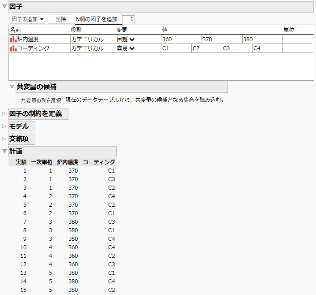Click coating value C3 in run 12
The width and height of the screenshot is (316, 295).
[x=111, y=264]
